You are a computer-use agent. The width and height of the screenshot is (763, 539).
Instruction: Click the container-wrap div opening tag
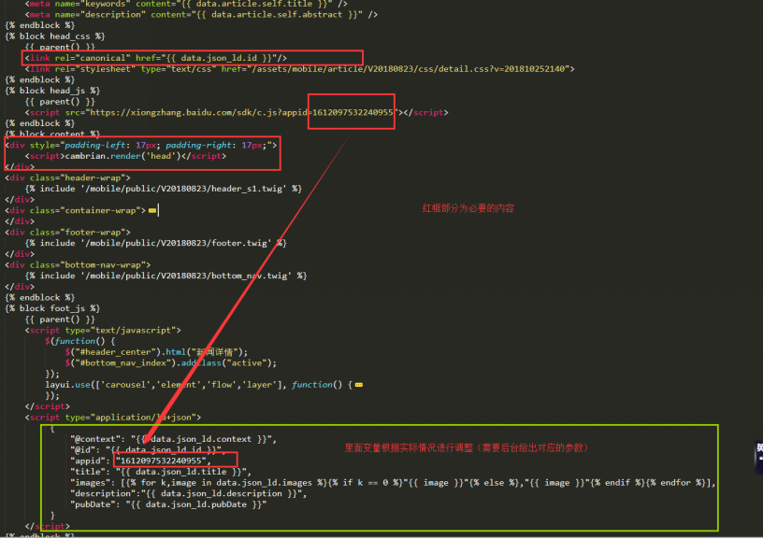pos(76,210)
